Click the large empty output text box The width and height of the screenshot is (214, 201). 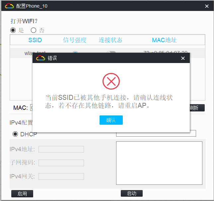(159, 163)
